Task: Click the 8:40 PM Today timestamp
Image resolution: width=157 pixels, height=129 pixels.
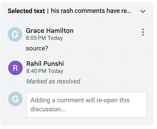Action: [45, 71]
